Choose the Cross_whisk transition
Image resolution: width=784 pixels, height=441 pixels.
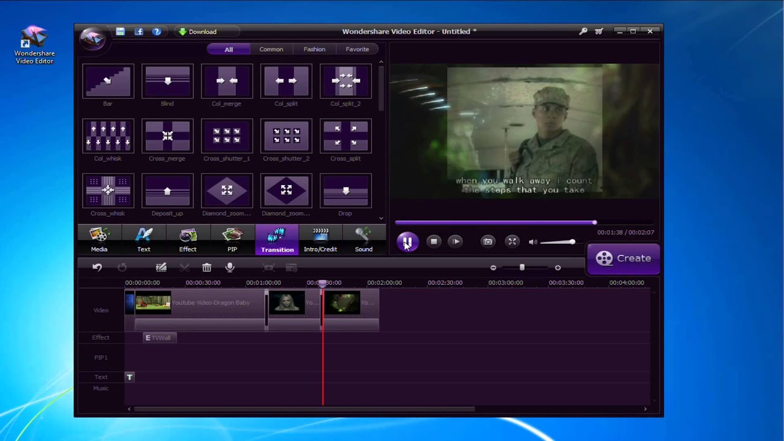click(x=108, y=190)
